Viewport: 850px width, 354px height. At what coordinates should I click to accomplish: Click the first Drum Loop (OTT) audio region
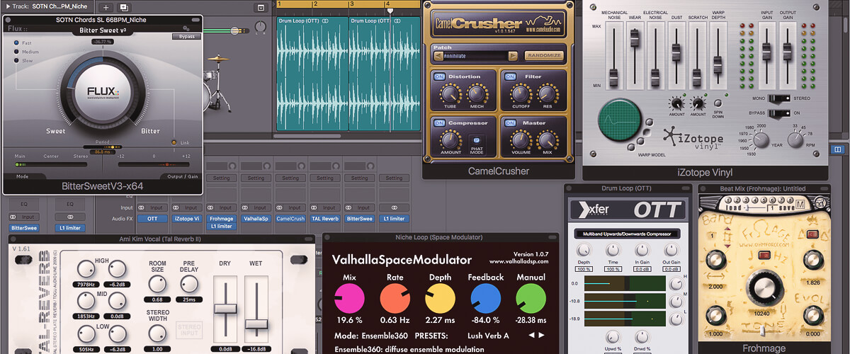(x=312, y=74)
